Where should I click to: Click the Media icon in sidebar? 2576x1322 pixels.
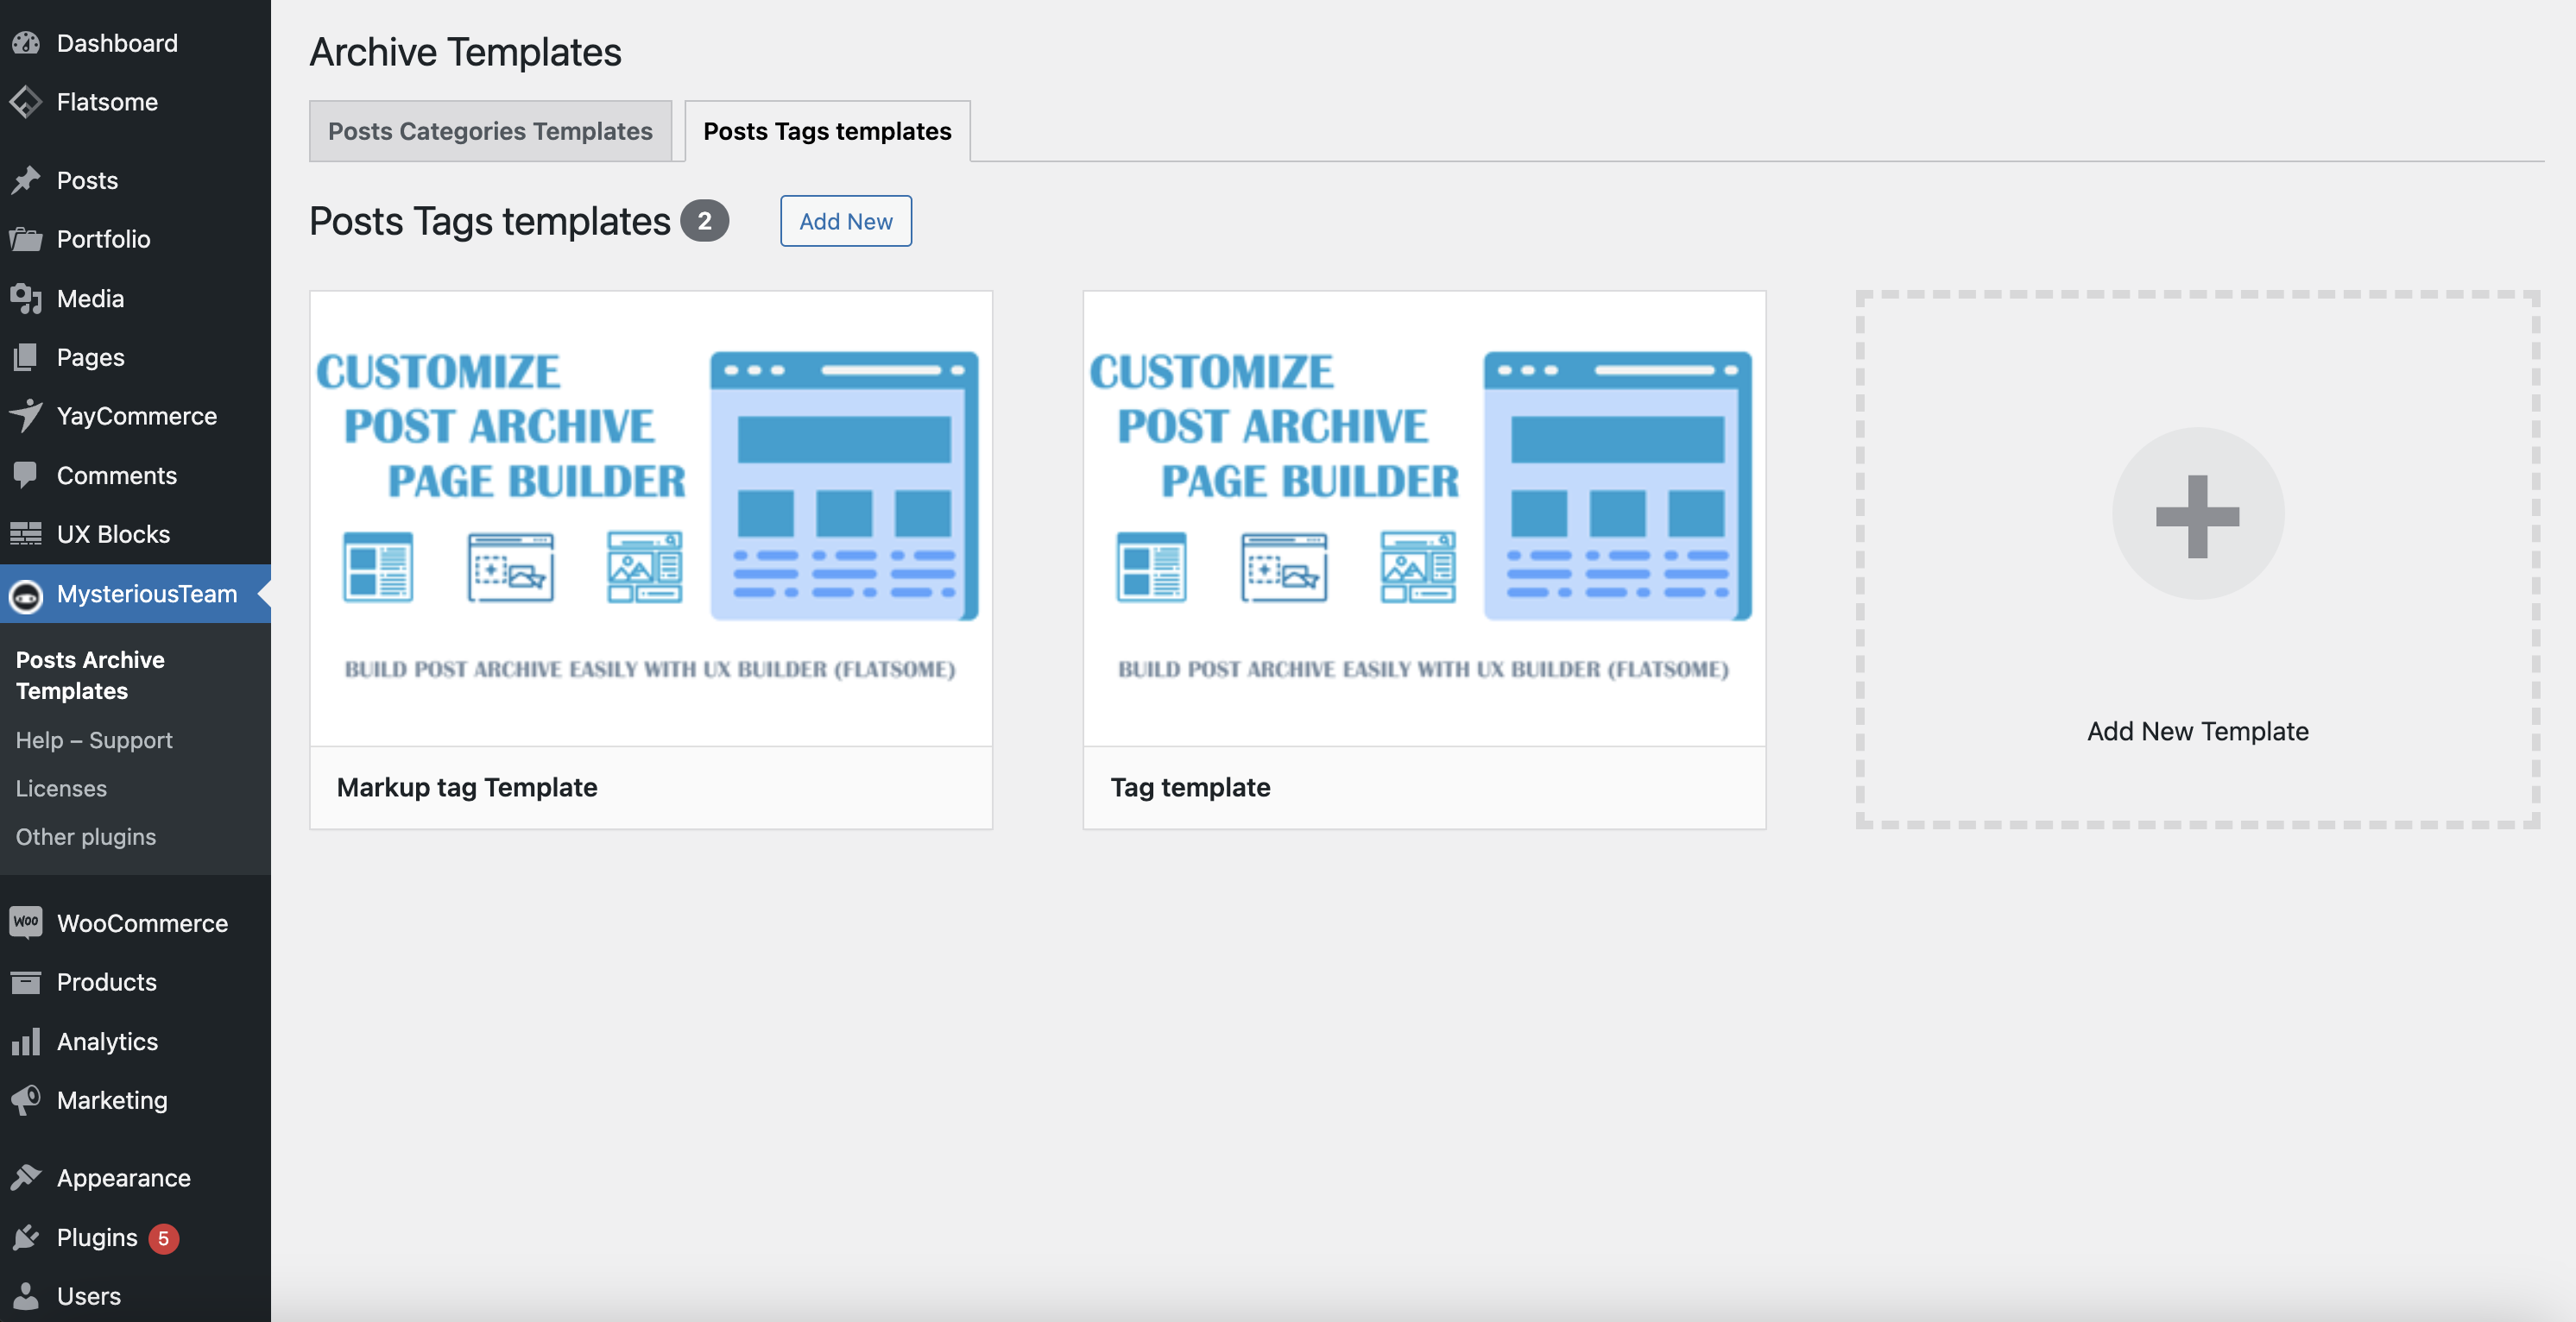point(26,298)
